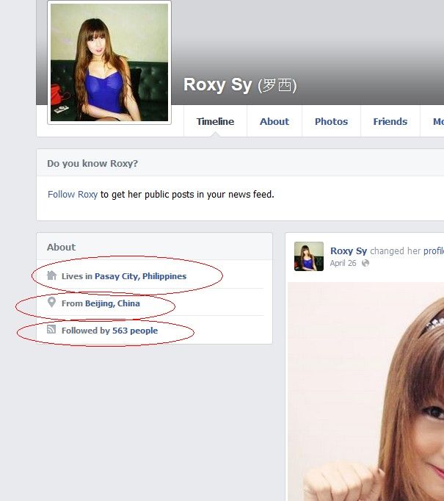
Task: Switch to the Timeline tab
Action: pos(215,122)
